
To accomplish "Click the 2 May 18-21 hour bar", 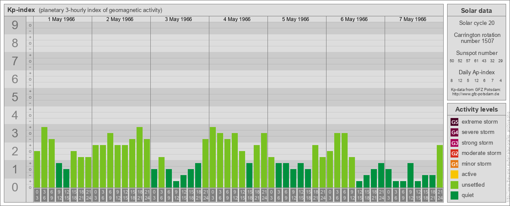I will point(140,157).
